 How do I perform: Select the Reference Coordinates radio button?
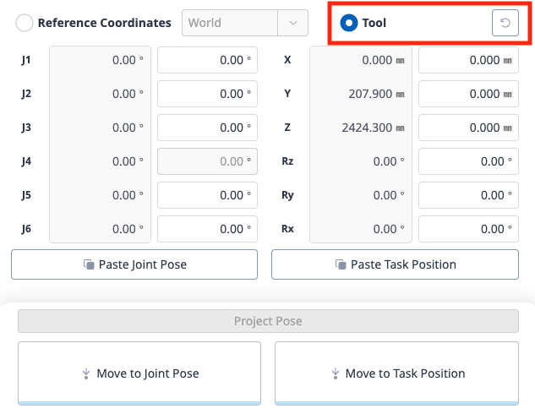tap(25, 23)
